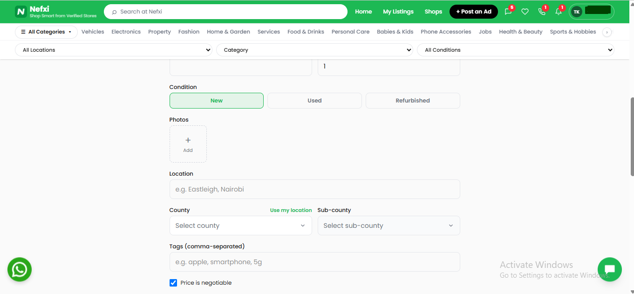
Task: Click the Tags comma-separated field
Action: point(314,262)
